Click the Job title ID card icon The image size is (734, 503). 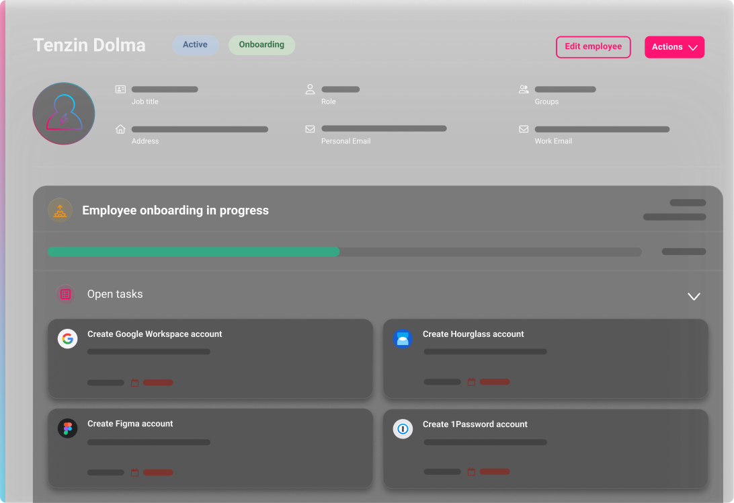pyautogui.click(x=120, y=89)
